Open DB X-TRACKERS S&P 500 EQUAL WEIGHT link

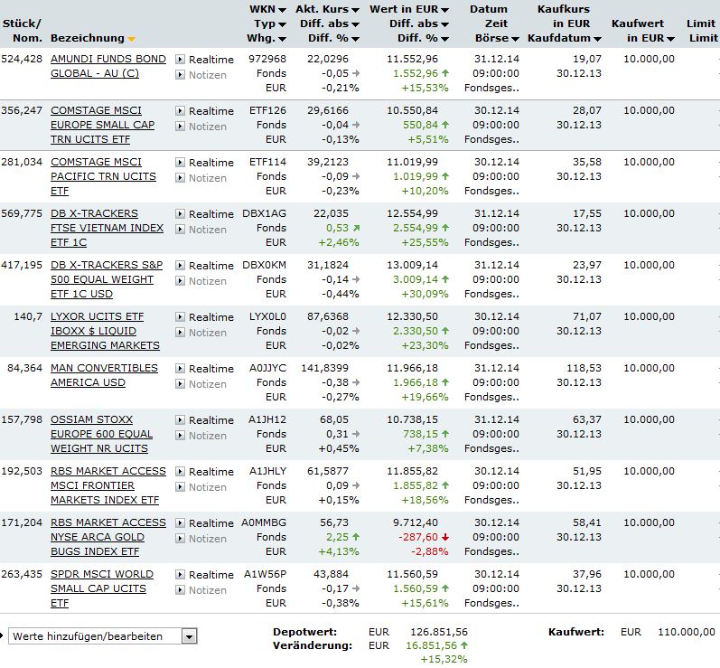(107, 279)
